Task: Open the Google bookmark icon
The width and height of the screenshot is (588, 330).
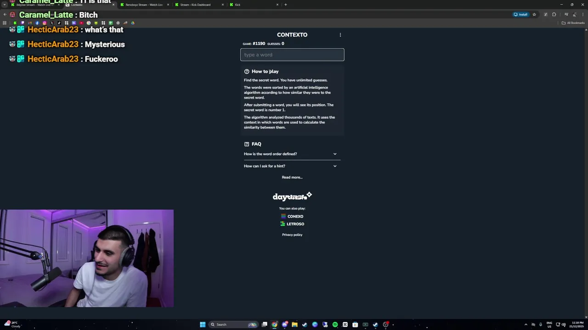Action: pos(89,23)
